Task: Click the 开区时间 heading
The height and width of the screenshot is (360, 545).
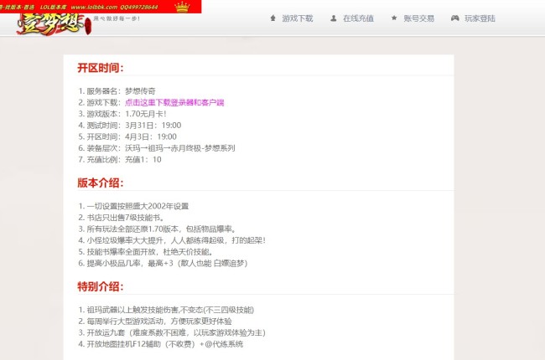Action: tap(100, 68)
